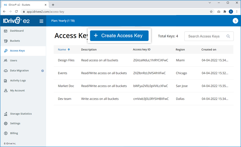
Task: Click the Billing dollar icon
Action: [x=6, y=133]
